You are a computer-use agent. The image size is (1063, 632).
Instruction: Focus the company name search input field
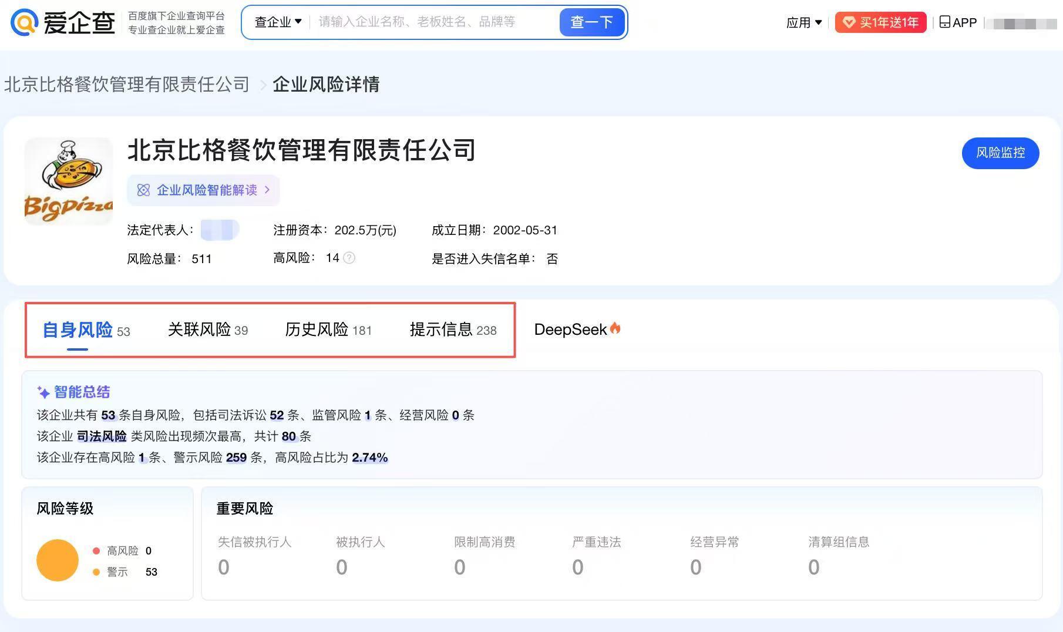click(435, 22)
